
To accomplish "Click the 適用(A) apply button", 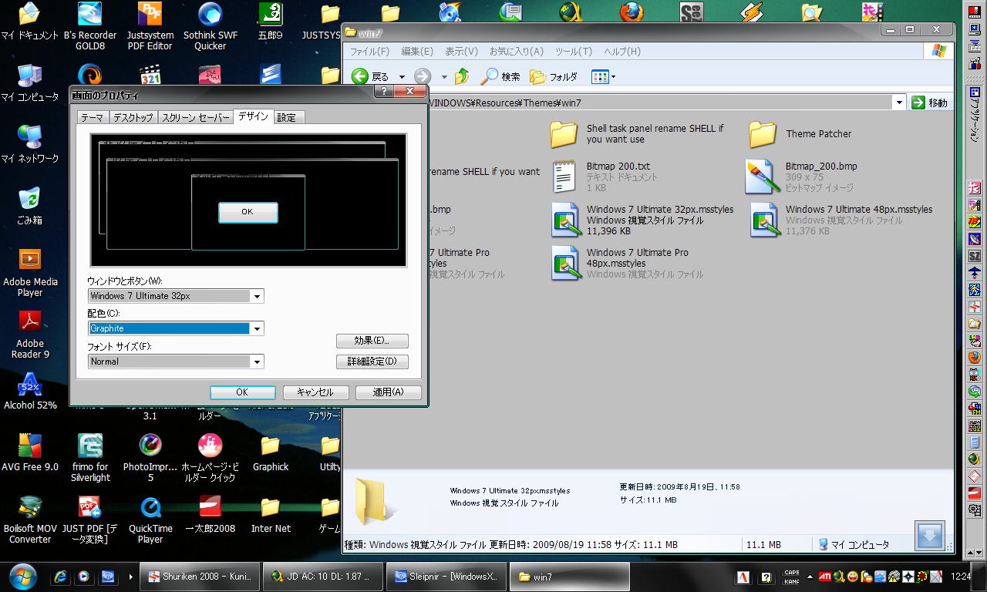I will [388, 392].
